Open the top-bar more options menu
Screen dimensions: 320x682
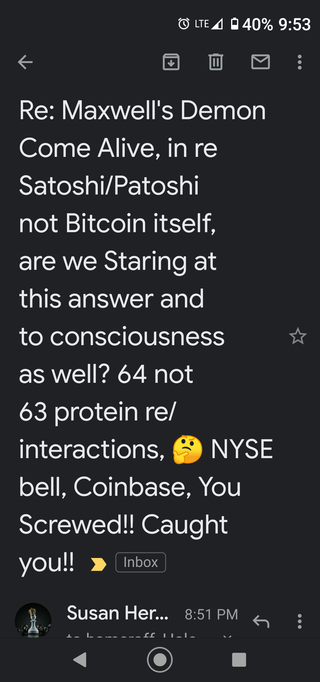300,62
